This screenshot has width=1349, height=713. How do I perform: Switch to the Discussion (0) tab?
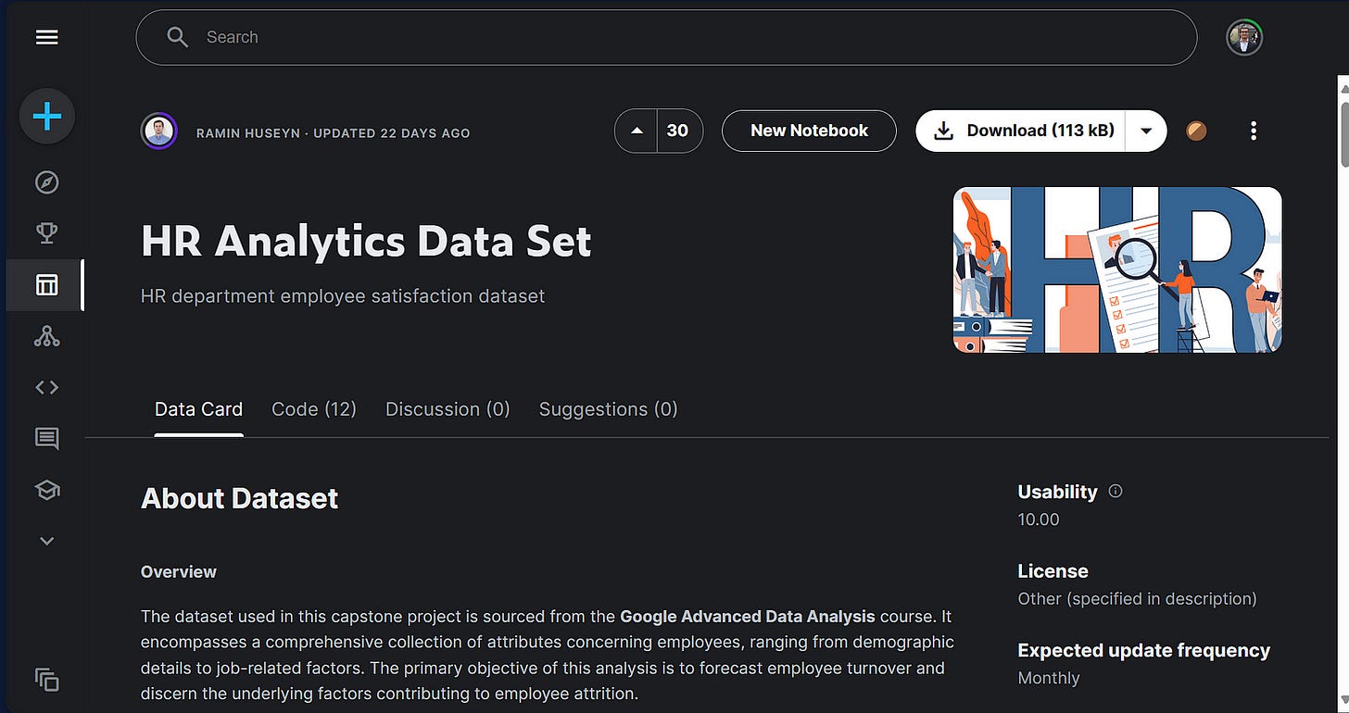(448, 409)
